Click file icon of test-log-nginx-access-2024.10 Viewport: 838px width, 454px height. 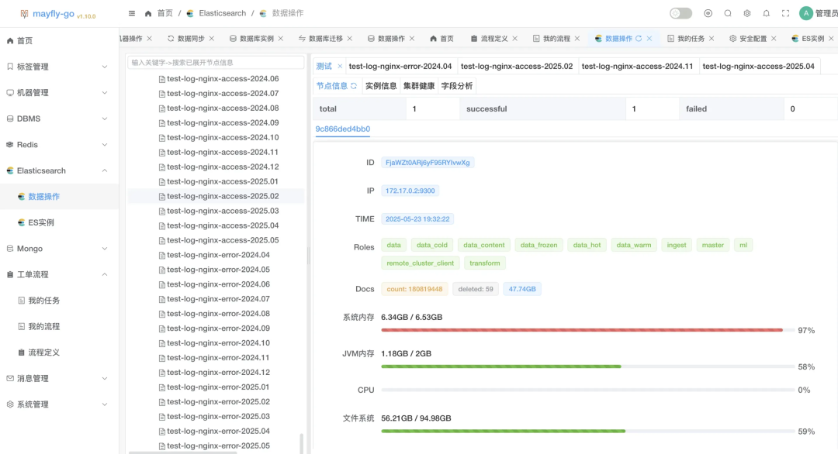[x=162, y=138]
